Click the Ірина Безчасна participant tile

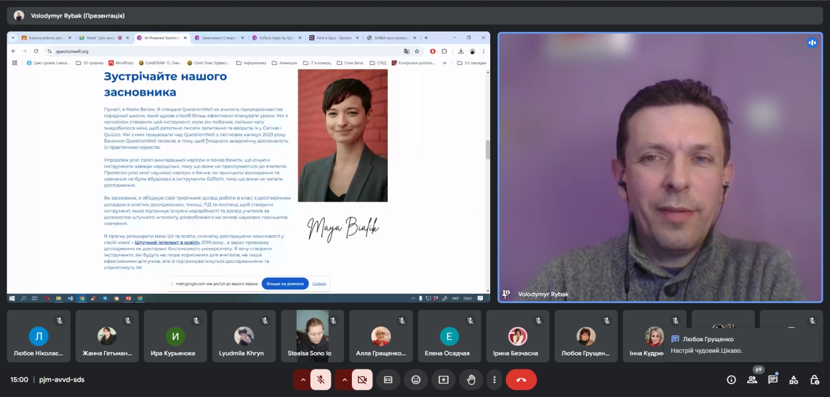click(x=518, y=336)
